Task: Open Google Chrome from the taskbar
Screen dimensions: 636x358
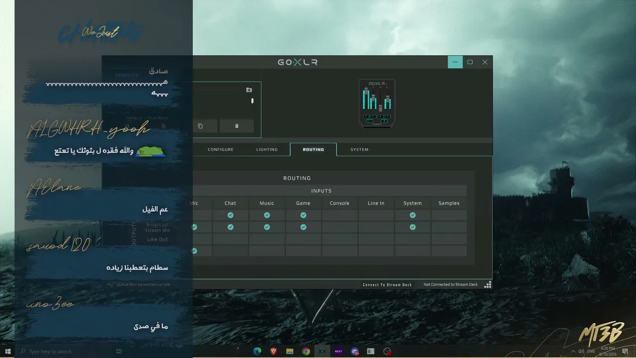Action: click(306, 352)
